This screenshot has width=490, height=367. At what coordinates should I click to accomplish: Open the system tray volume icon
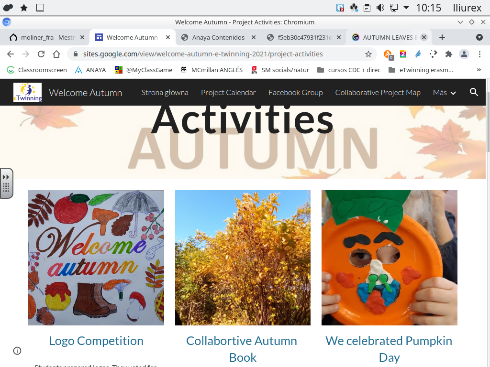tap(380, 8)
